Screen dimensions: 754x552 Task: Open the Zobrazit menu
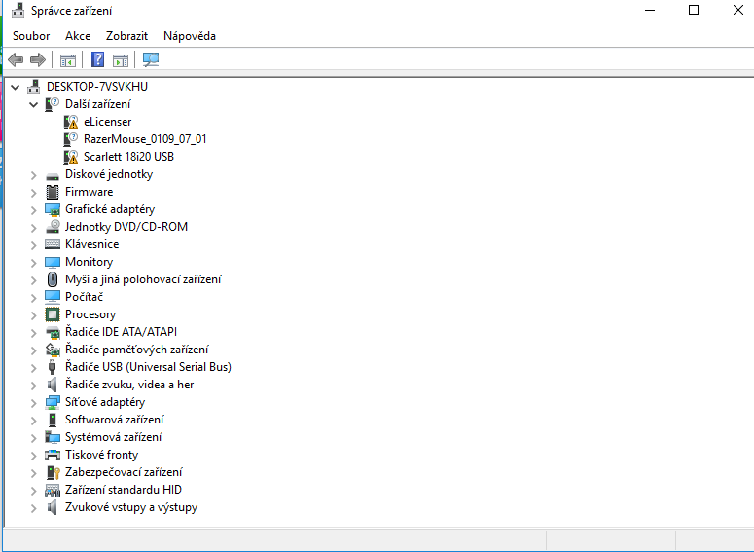[x=126, y=36]
